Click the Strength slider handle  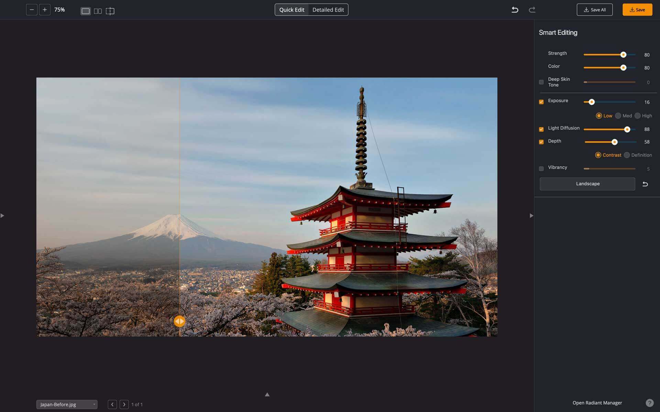tap(623, 55)
